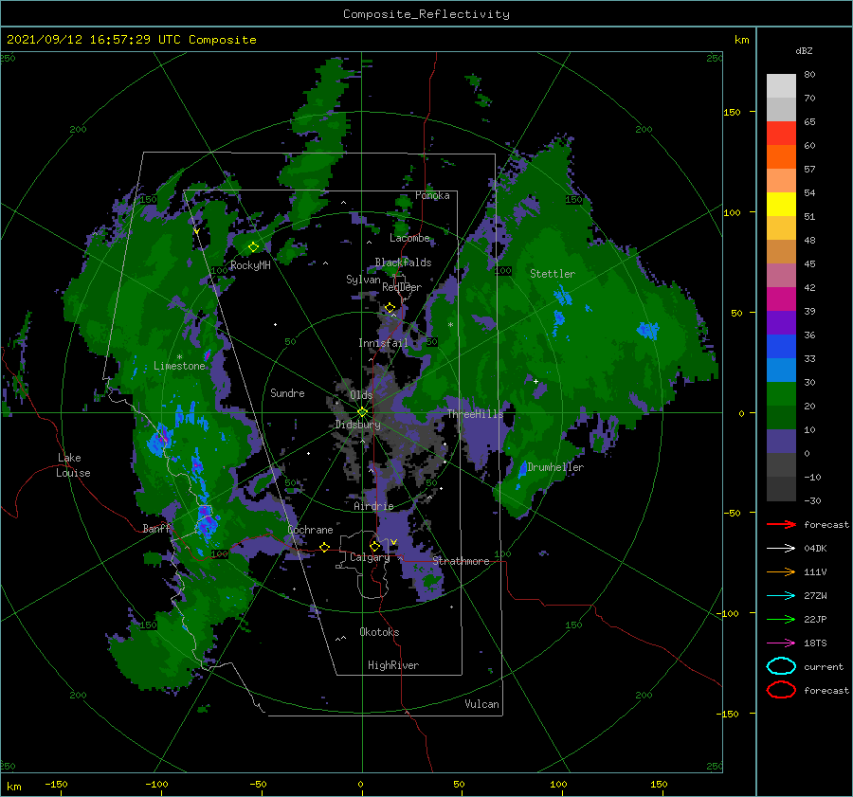Click the Sundre city label
This screenshot has height=797, width=853.
pos(287,392)
